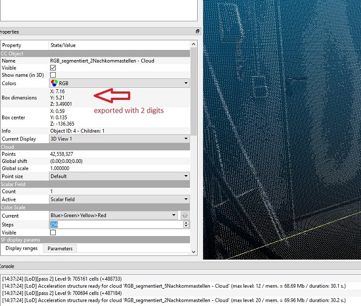Expand the Point size Default dropdown

point(186,176)
